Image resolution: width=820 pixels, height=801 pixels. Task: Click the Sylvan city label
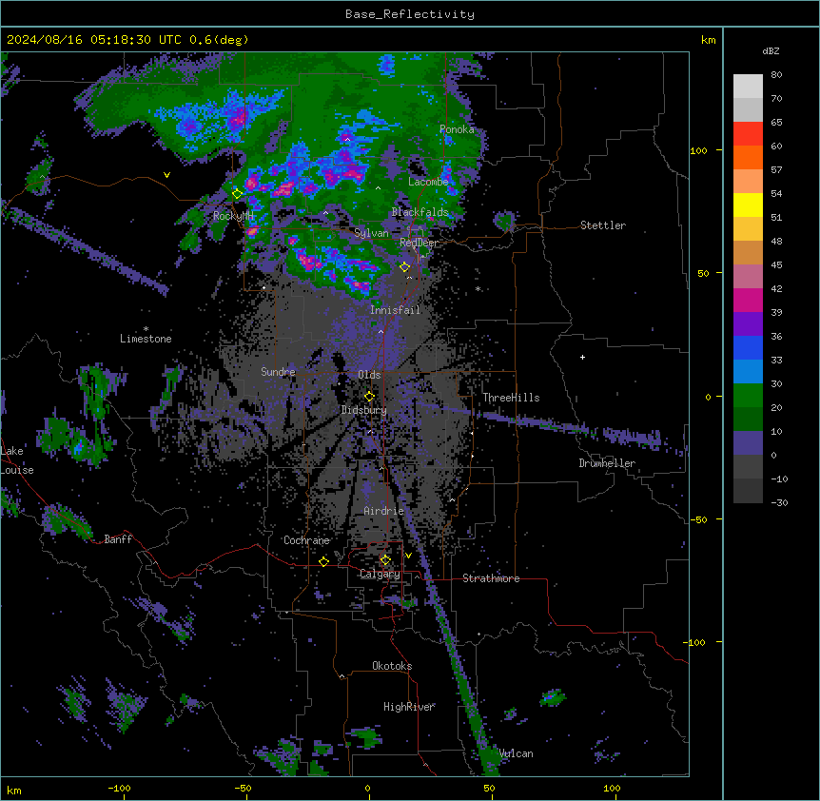click(x=371, y=233)
